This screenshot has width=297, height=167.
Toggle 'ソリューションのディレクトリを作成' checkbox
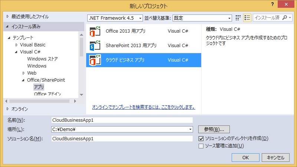coord(201,138)
